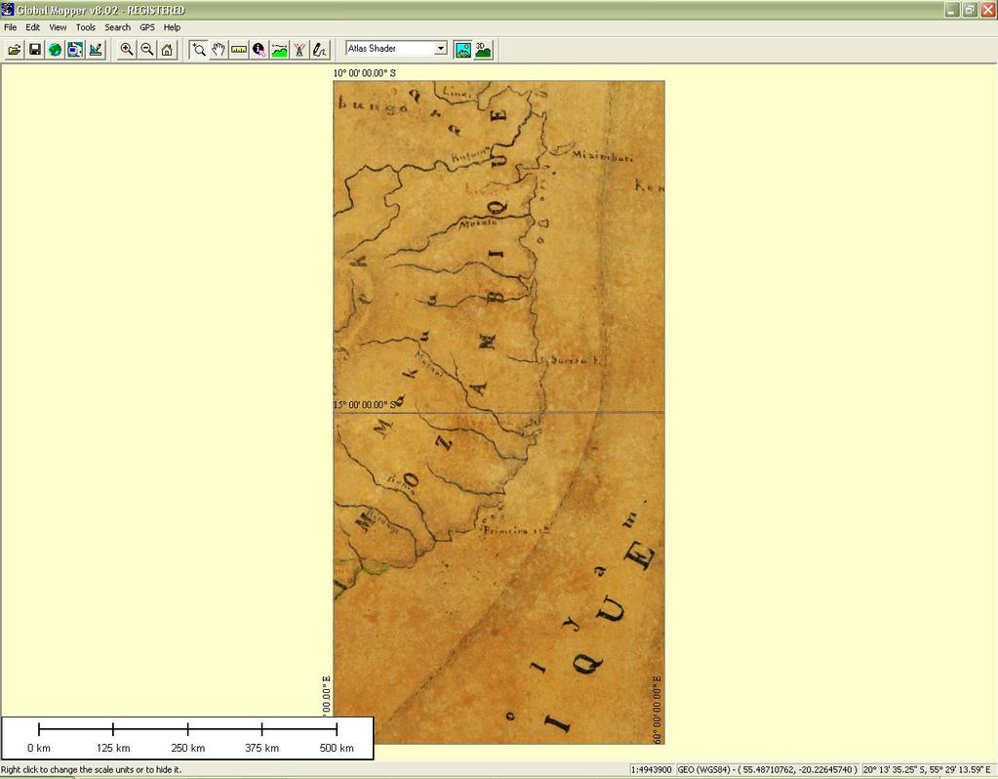
Task: Open the File menu
Action: (x=10, y=27)
